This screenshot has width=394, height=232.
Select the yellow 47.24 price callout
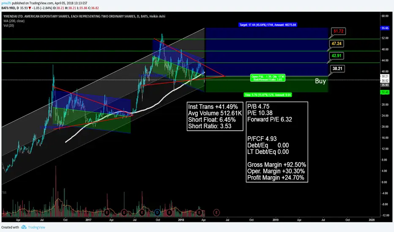pyautogui.click(x=337, y=43)
